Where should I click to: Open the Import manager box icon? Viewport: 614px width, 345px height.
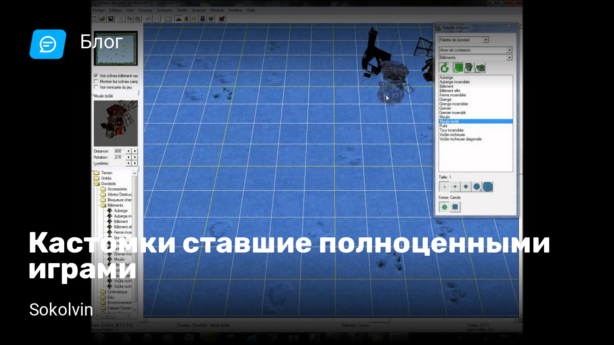click(211, 19)
